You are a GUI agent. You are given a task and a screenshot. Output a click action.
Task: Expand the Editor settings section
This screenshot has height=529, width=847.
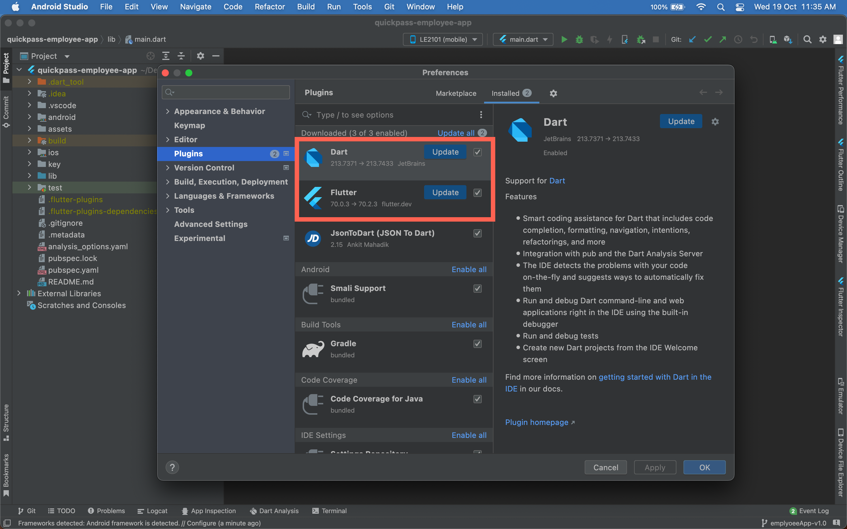168,140
